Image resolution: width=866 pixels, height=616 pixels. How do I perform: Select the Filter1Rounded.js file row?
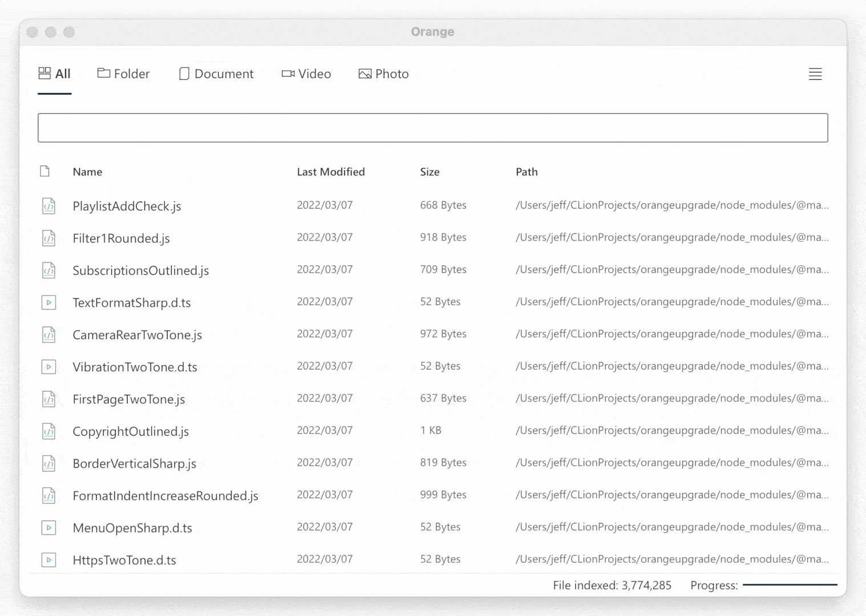122,238
